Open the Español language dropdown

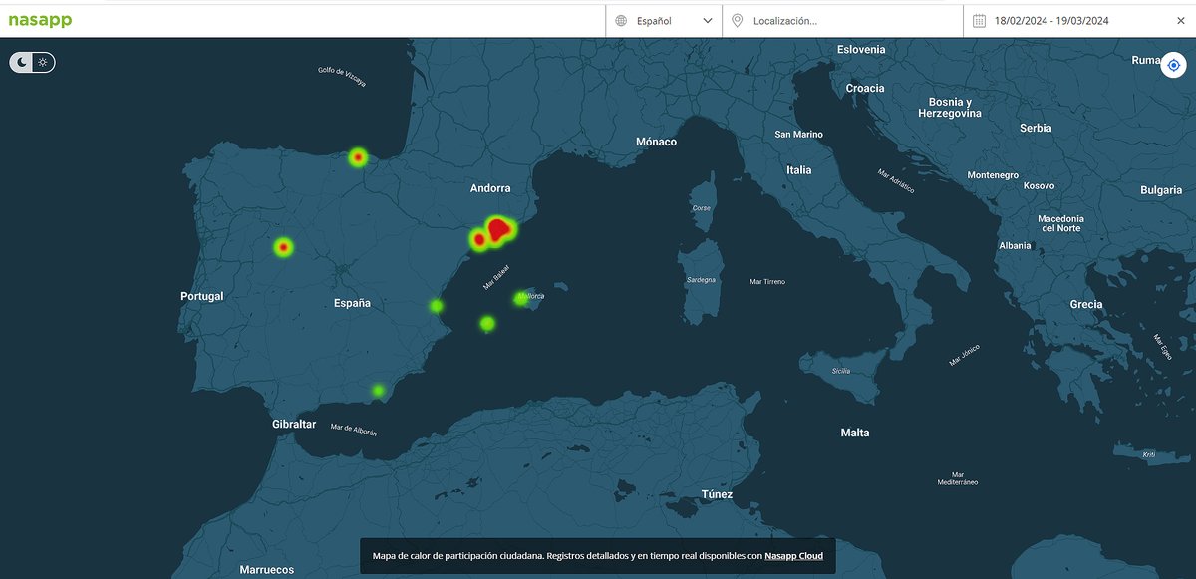pos(664,20)
